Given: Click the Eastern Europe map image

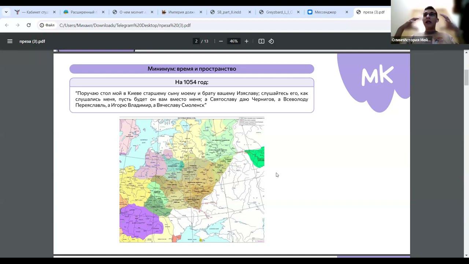Looking at the screenshot, I should (192, 180).
